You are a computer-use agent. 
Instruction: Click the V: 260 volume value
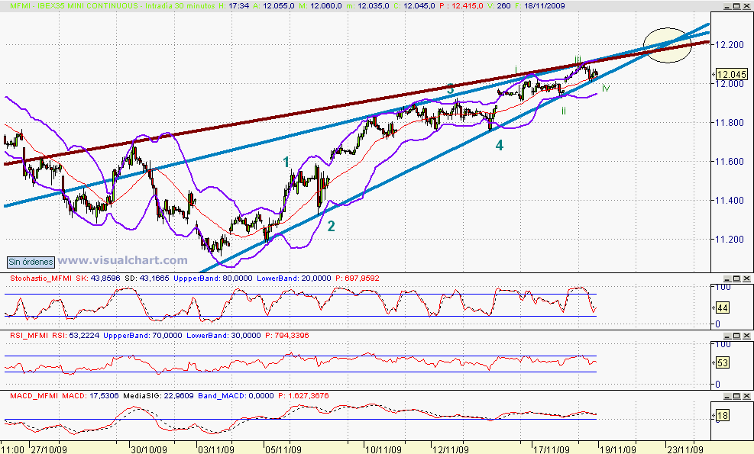[498, 6]
